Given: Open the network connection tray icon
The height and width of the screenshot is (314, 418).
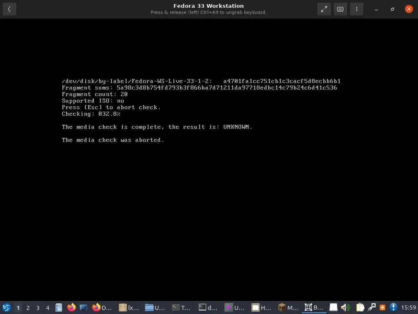Looking at the screenshot, I should click(x=371, y=307).
